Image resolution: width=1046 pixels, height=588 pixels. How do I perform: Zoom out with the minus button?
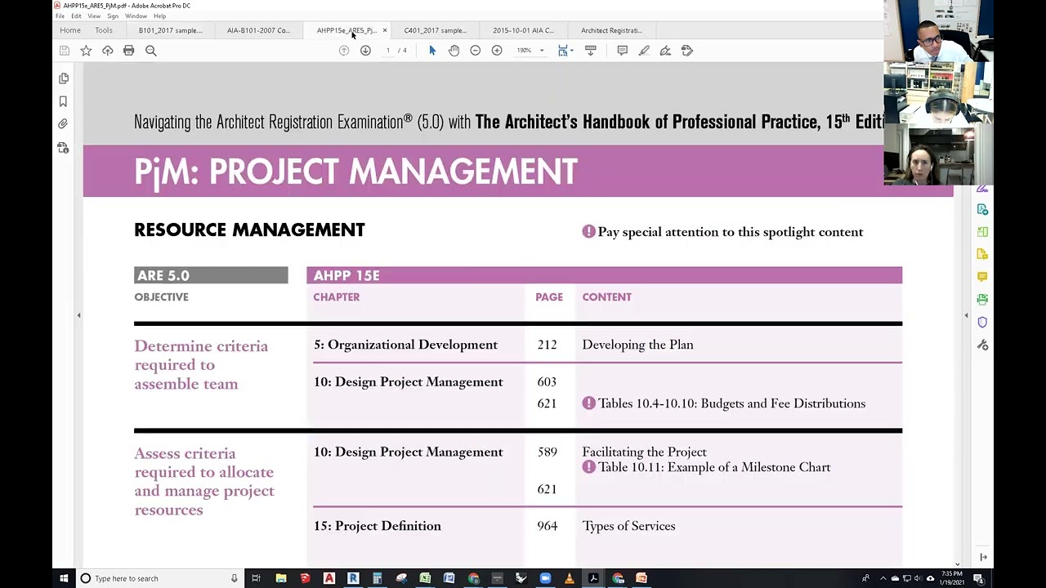point(475,51)
